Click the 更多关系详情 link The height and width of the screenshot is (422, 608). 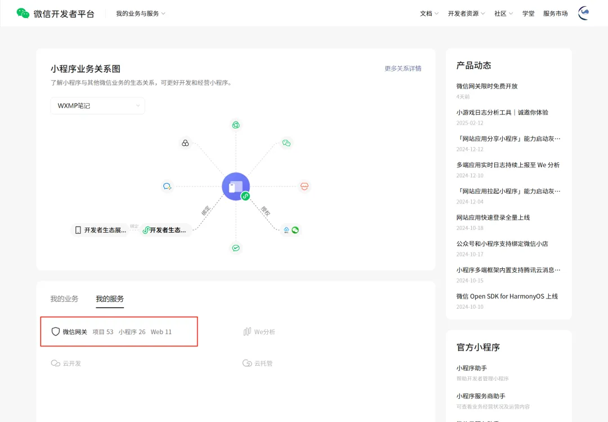403,68
